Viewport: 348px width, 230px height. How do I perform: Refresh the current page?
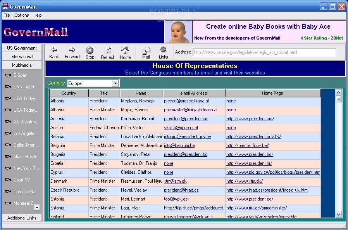(108, 53)
